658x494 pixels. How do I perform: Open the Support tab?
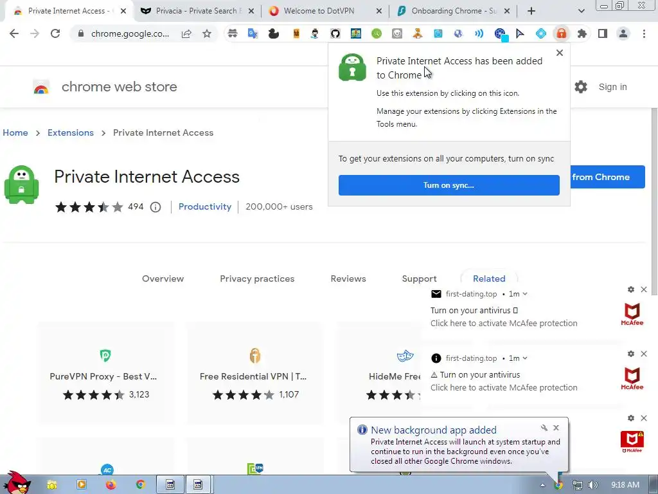pos(419,279)
